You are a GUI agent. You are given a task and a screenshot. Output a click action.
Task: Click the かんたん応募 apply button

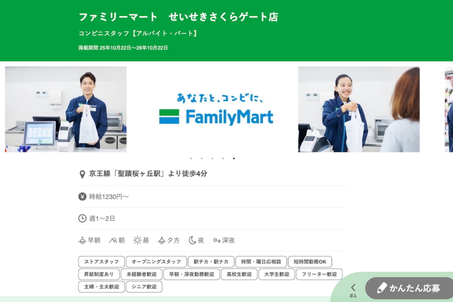(x=409, y=288)
